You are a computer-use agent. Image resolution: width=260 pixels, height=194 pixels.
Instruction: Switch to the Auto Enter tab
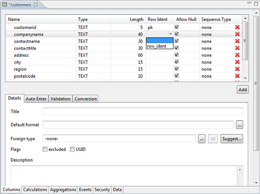36,99
